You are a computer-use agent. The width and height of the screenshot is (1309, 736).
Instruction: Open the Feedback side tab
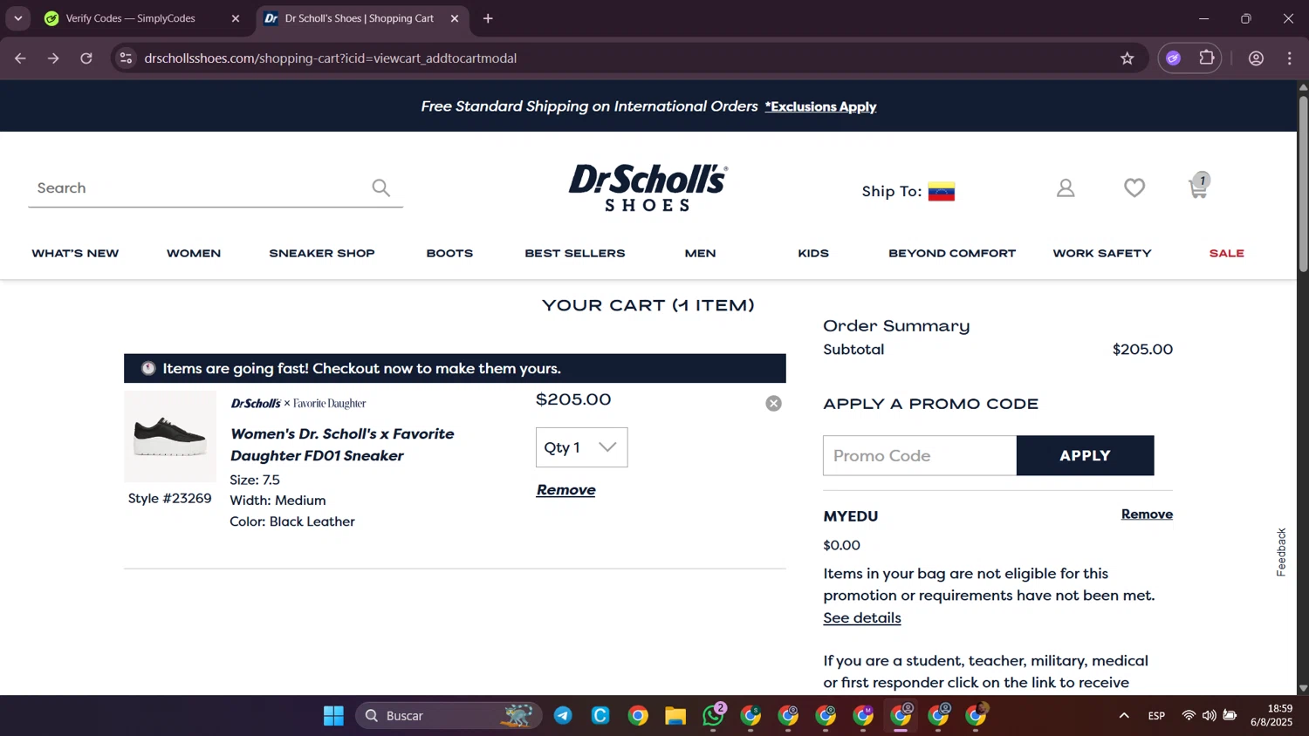point(1281,552)
